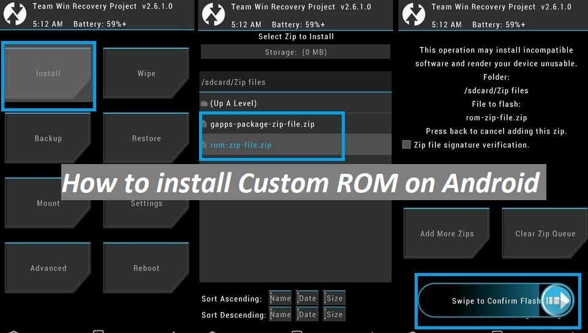Tap Clear Zip Queue
Image resolution: width=588 pixels, height=333 pixels.
(545, 233)
